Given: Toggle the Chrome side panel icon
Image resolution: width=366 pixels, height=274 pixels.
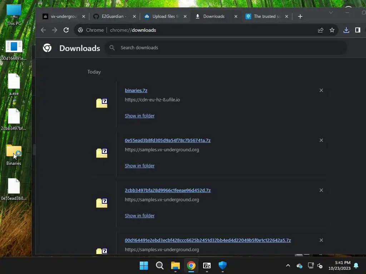Looking at the screenshot, I should (x=357, y=30).
